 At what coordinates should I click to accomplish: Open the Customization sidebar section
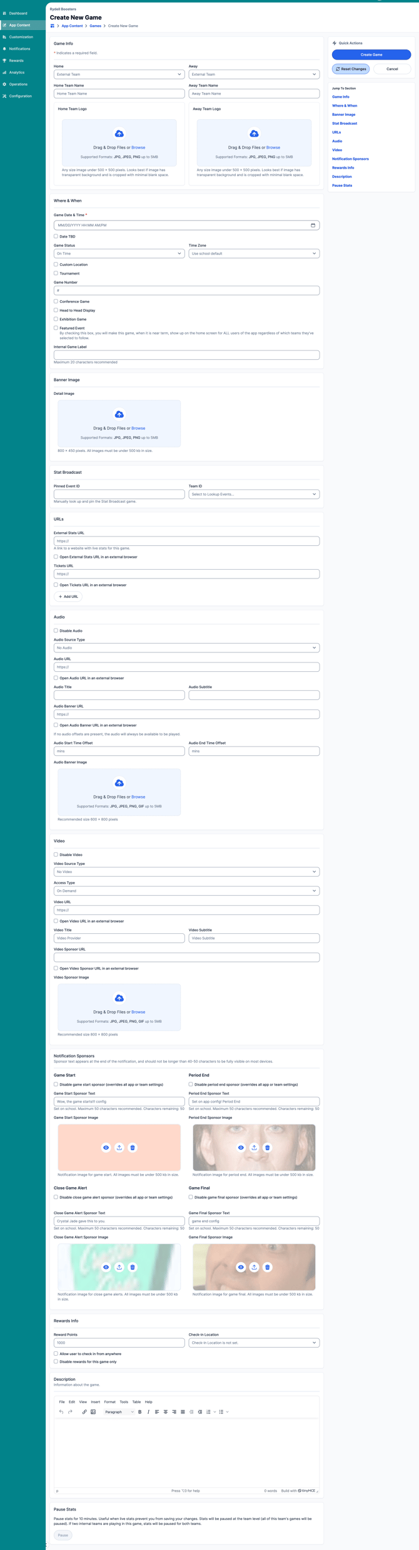[23, 37]
